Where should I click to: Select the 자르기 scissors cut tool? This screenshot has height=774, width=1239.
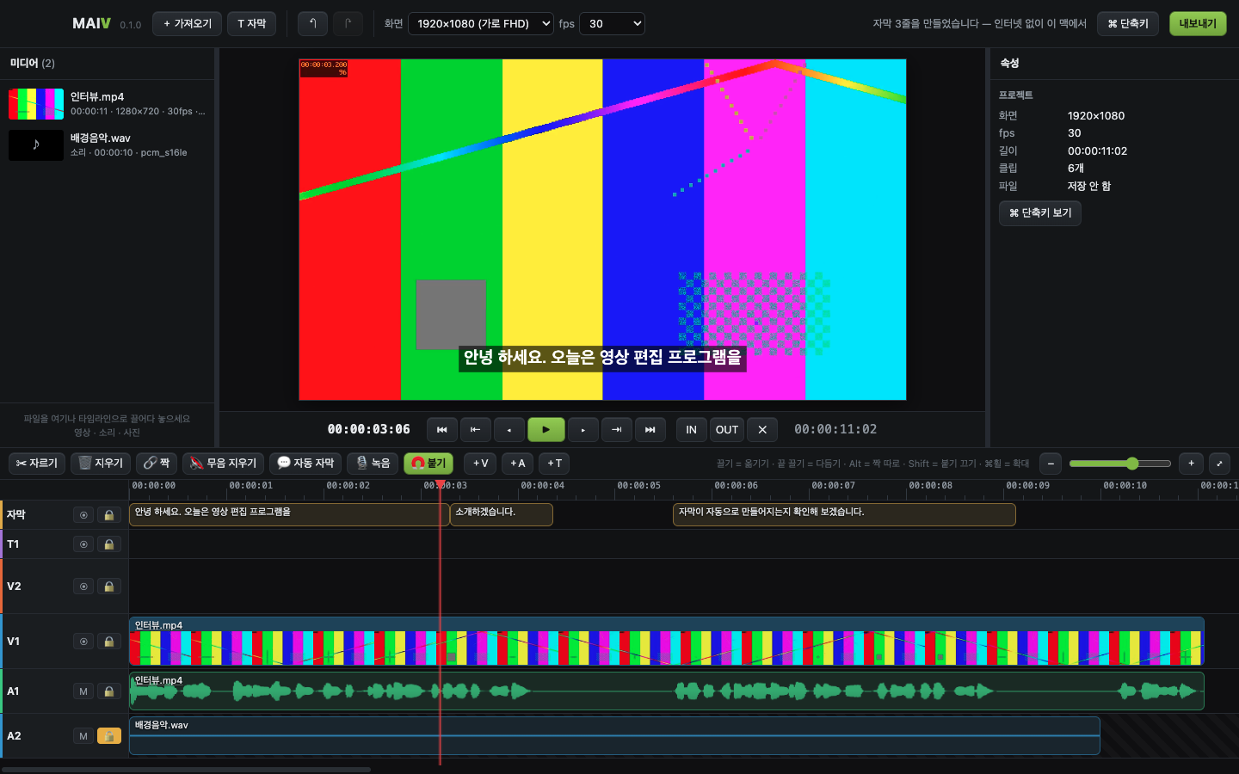pyautogui.click(x=37, y=464)
